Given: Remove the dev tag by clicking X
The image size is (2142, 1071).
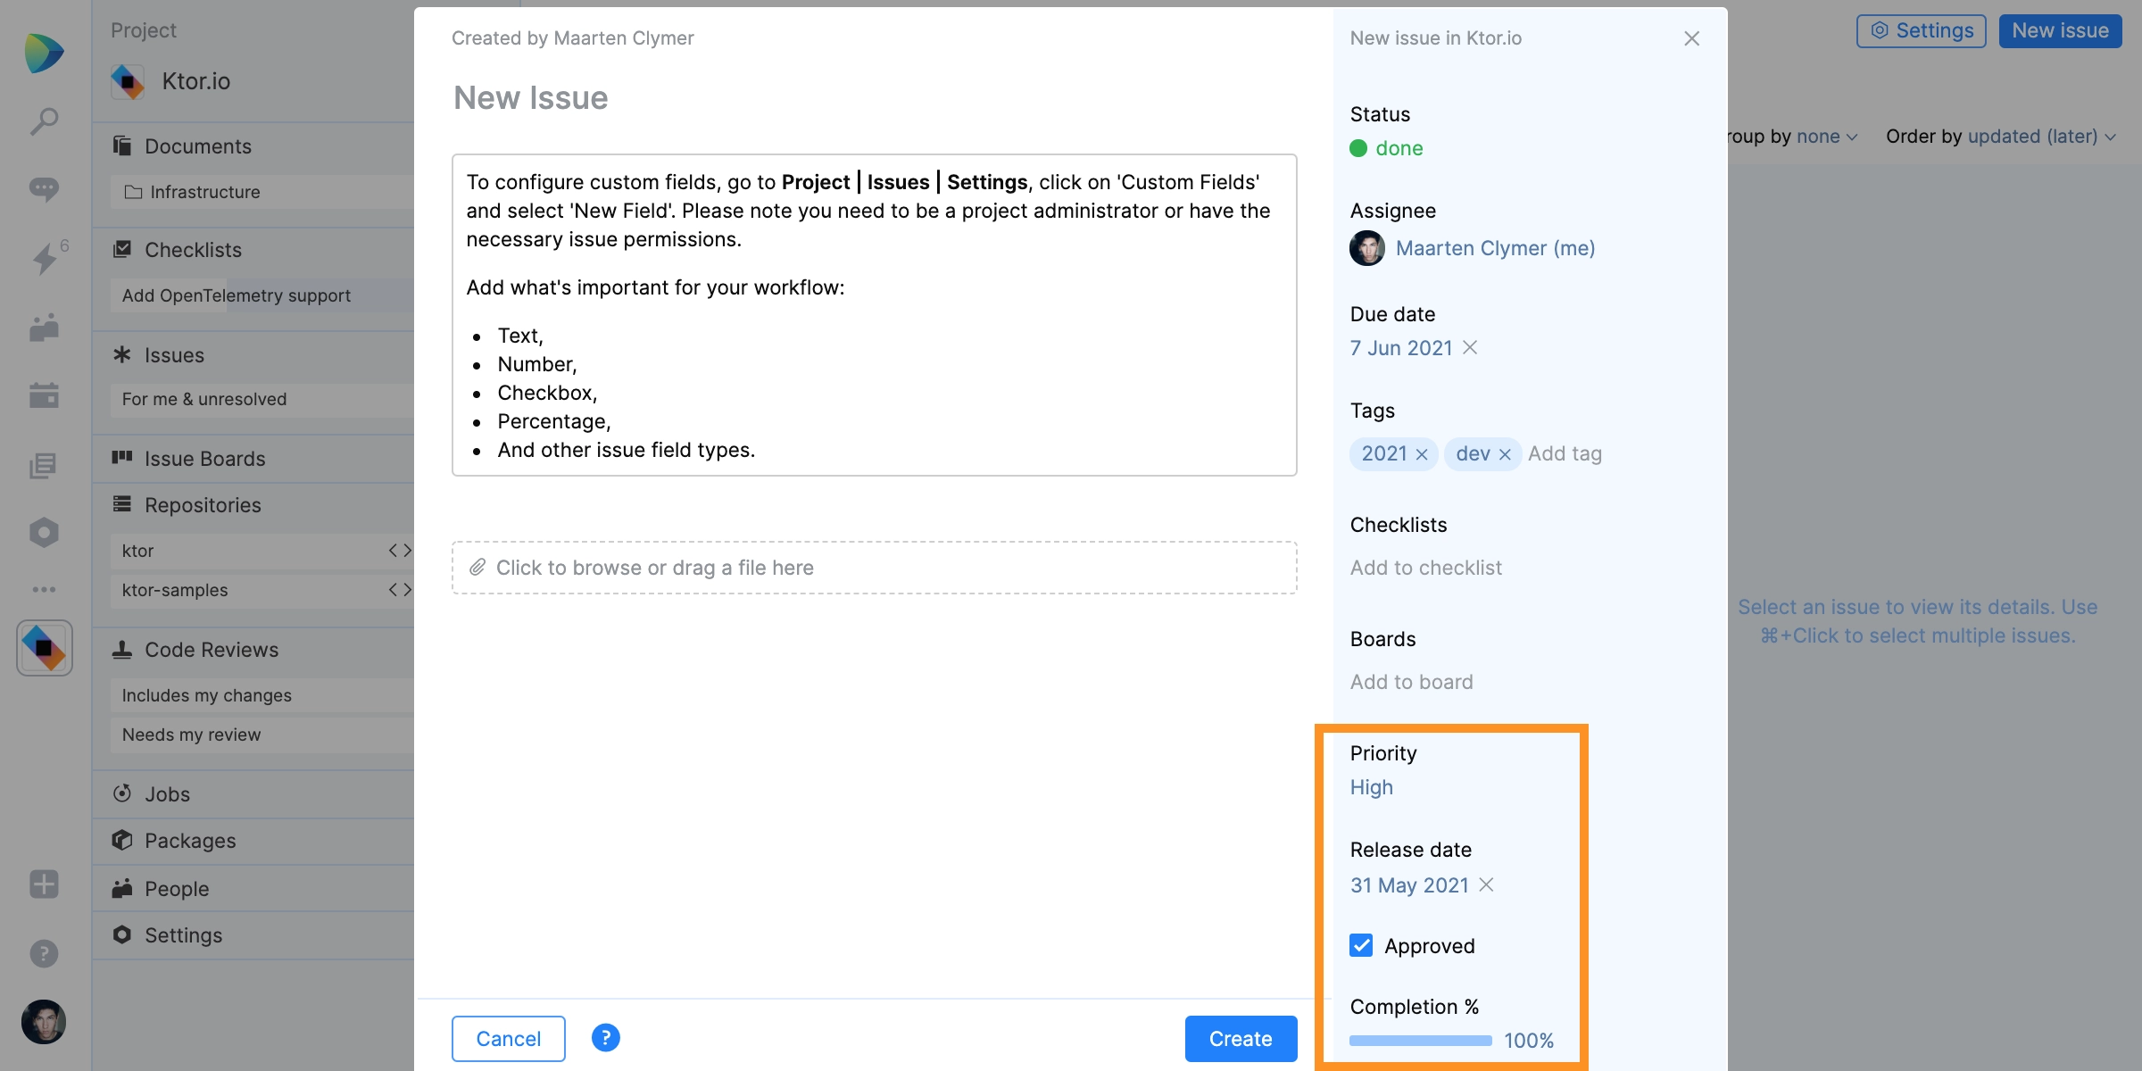Looking at the screenshot, I should tap(1504, 452).
